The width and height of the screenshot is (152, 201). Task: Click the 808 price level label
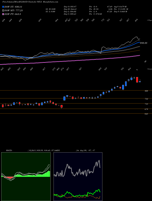tap(146, 91)
